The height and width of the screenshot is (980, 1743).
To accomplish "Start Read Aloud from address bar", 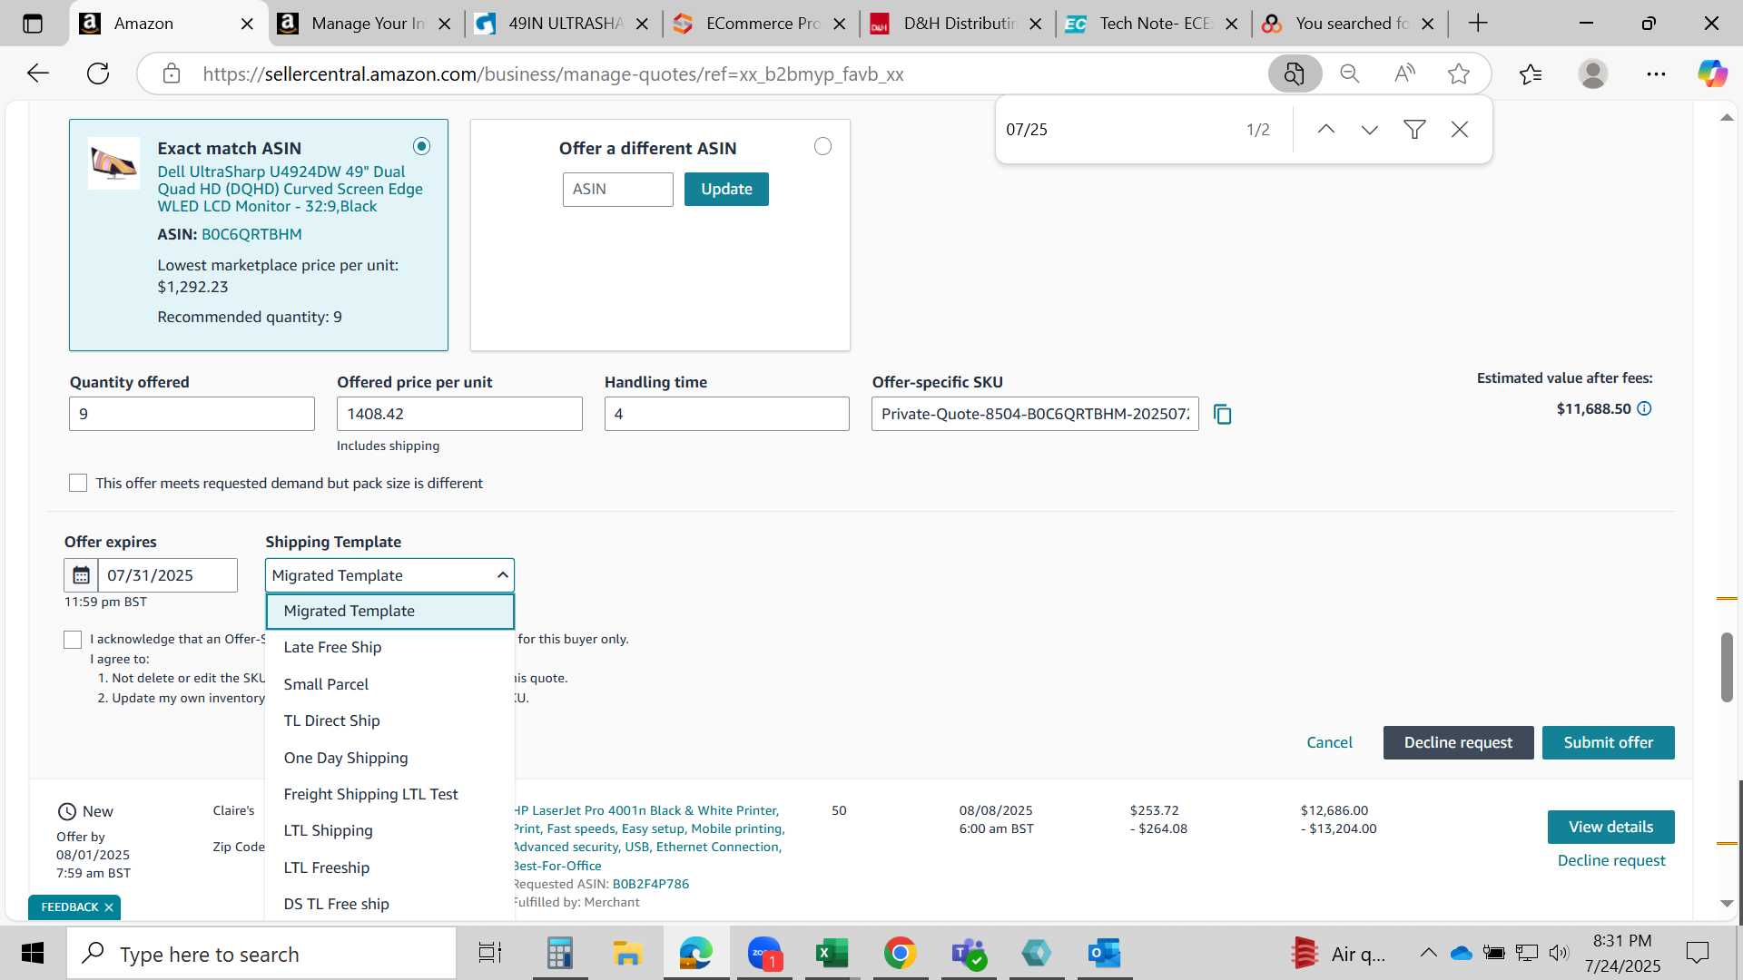I will (1404, 73).
